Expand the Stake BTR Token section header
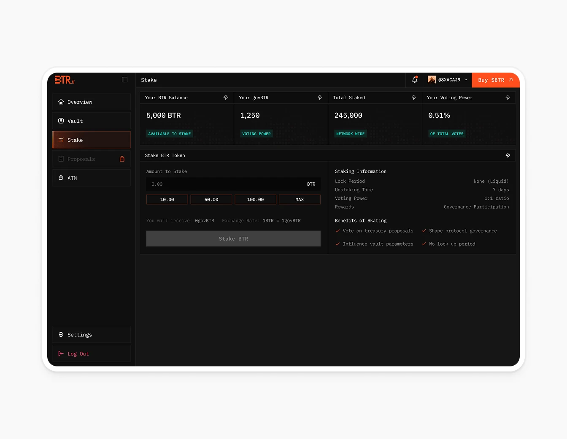This screenshot has height=439, width=567. coord(165,155)
